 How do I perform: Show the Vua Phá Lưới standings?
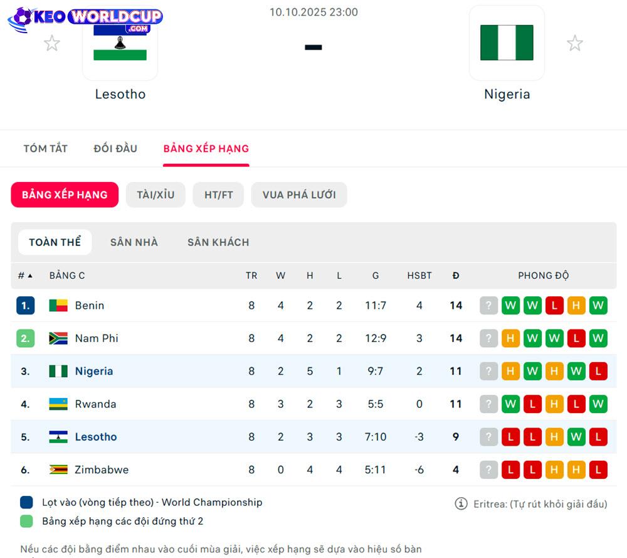click(x=299, y=195)
